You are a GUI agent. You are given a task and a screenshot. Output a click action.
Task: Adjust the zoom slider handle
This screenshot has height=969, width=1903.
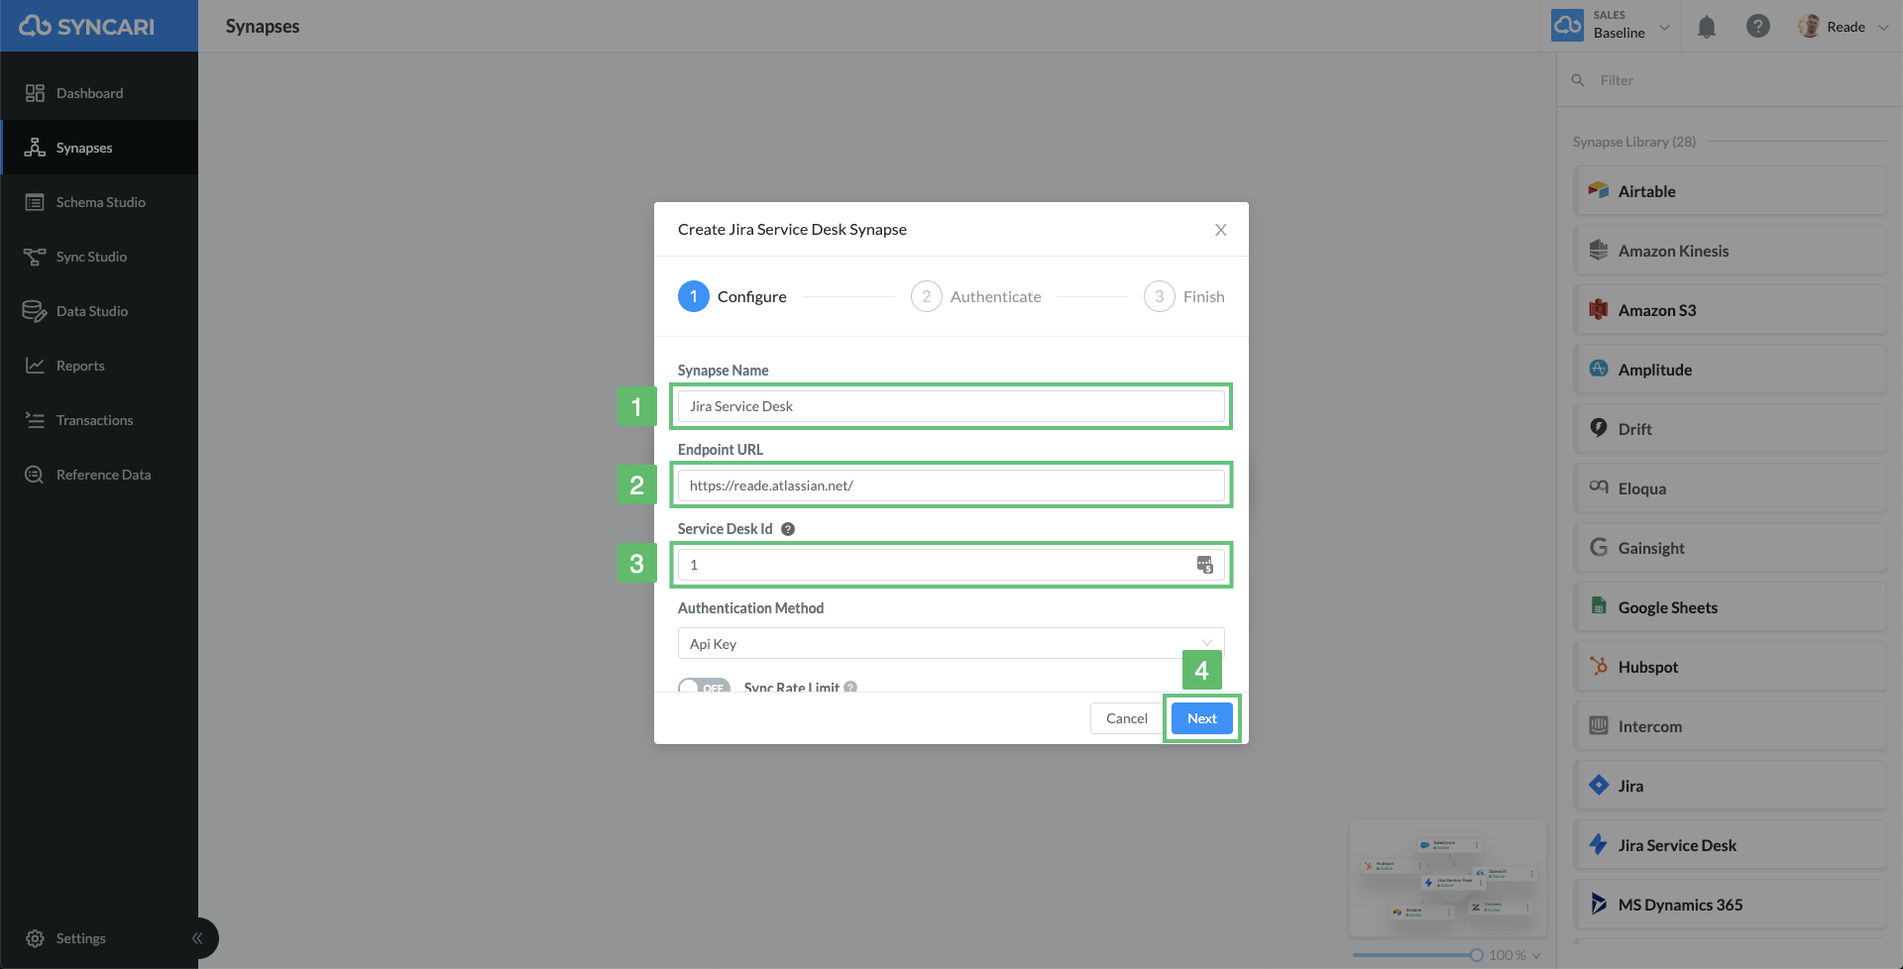coord(1477,955)
